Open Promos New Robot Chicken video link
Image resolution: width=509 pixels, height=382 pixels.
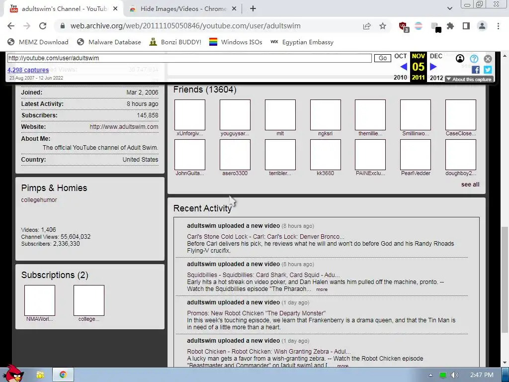(x=256, y=313)
